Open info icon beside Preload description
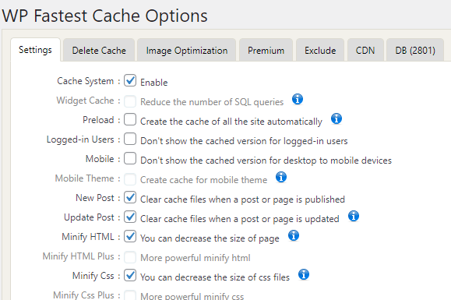 pyautogui.click(x=336, y=118)
